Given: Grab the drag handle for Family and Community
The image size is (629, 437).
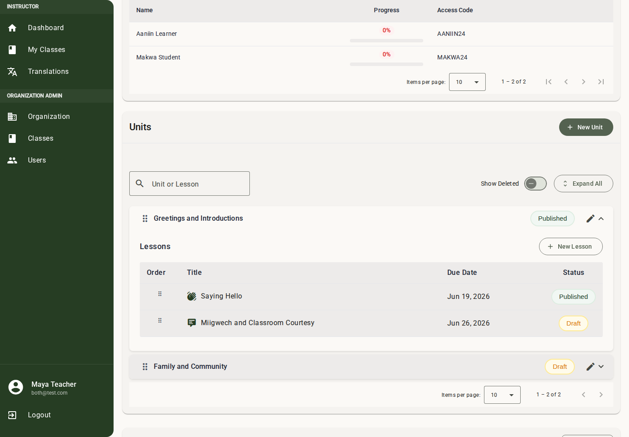Looking at the screenshot, I should 145,367.
